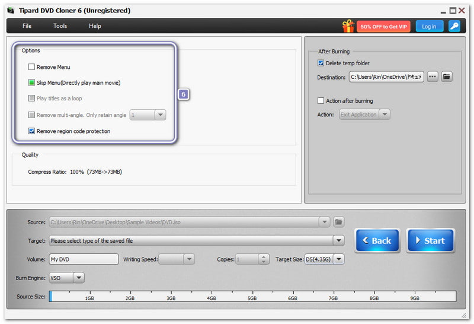
Task: Click the gift box promotion icon
Action: pyautogui.click(x=348, y=26)
